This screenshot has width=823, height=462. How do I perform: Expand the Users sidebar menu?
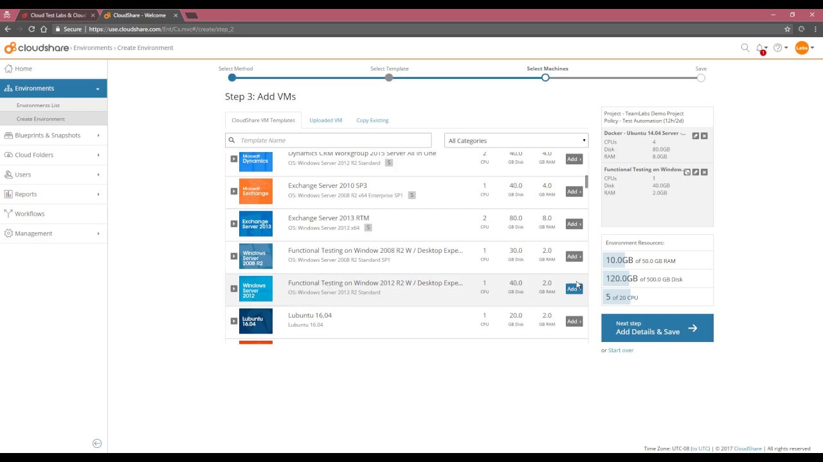pos(53,175)
